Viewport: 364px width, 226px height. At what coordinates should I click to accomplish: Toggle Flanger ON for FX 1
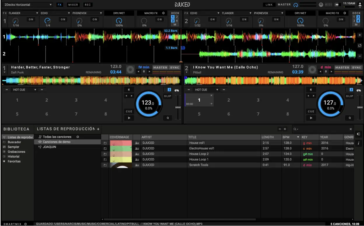31,20
